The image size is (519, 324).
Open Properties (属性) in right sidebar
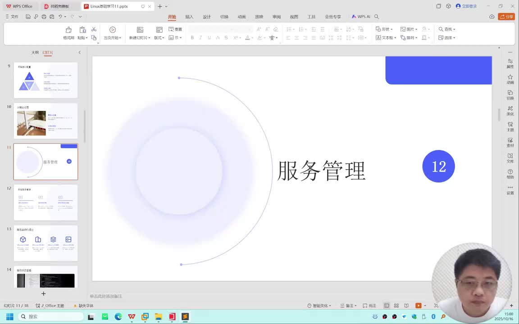[x=510, y=63]
